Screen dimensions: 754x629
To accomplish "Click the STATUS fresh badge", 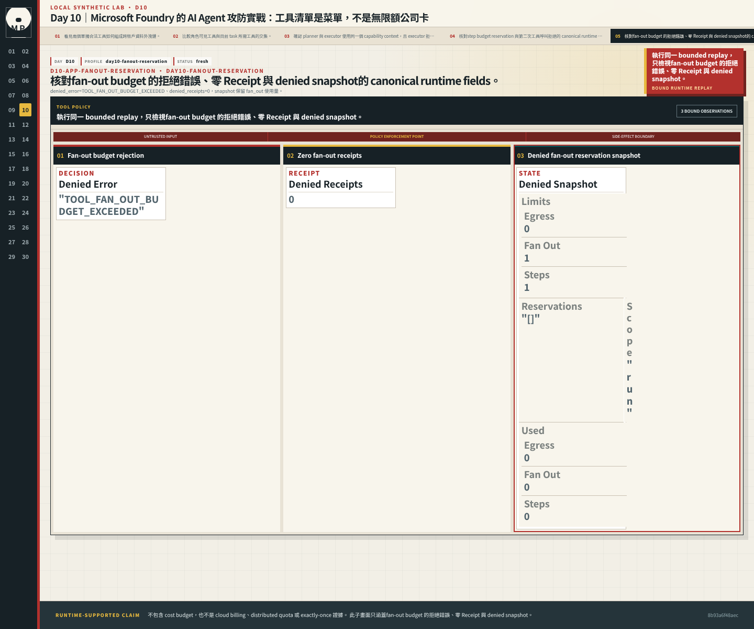I will coord(192,61).
